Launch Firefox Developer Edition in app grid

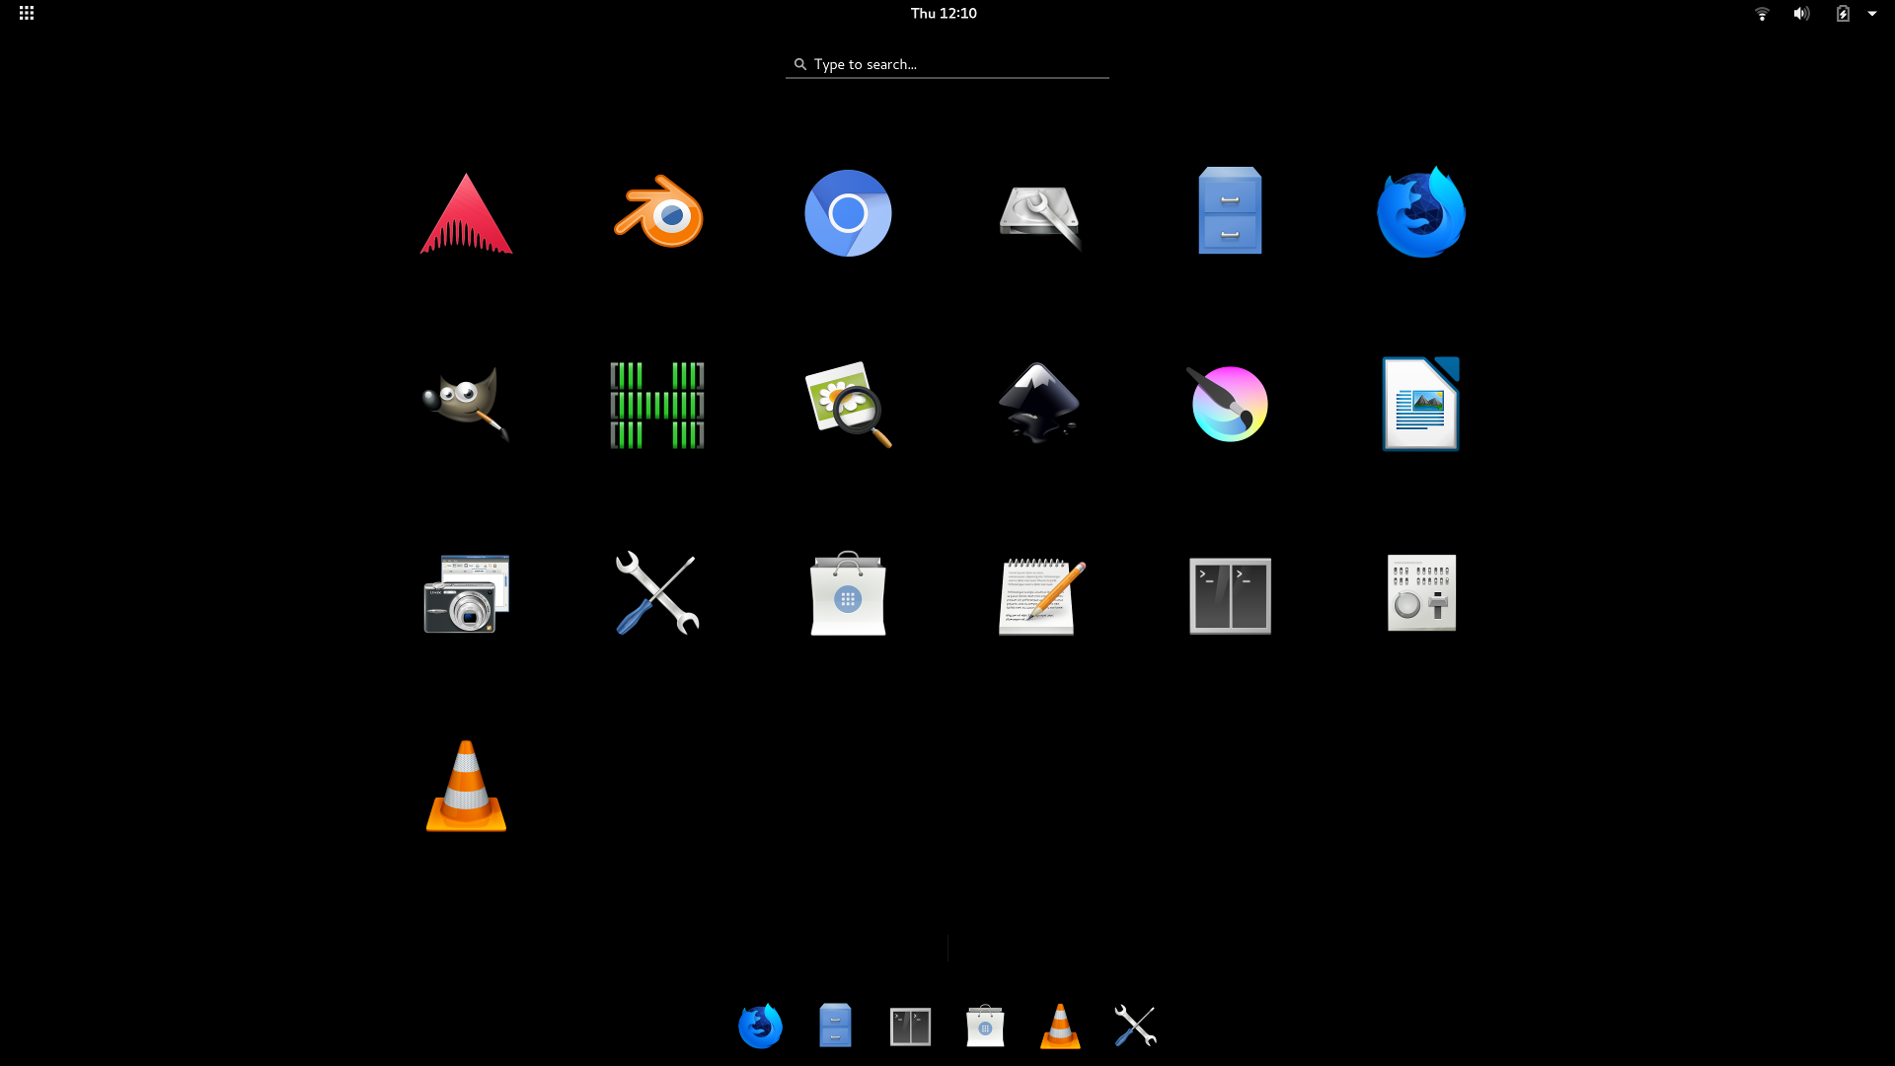(x=1421, y=212)
